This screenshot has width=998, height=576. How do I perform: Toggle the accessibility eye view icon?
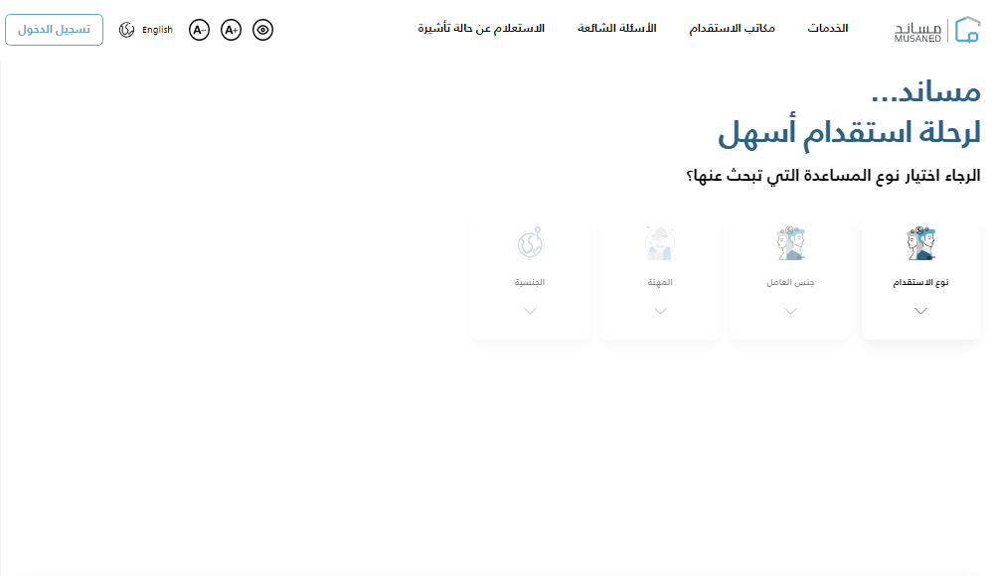coord(262,30)
